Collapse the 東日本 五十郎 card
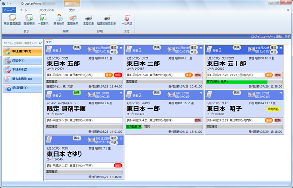The image size is (293, 188). pos(281,48)
